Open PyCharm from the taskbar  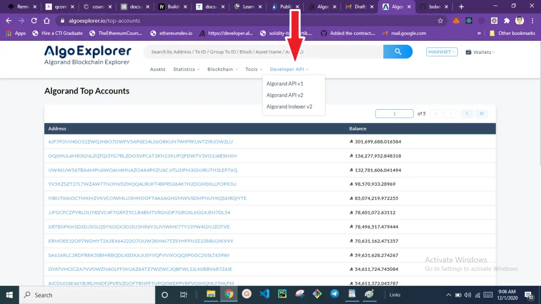coord(282,294)
